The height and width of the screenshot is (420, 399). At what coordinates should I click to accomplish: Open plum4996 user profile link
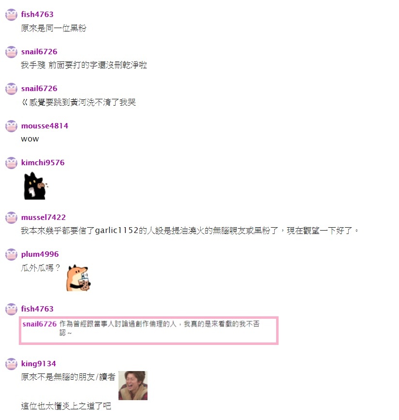pos(40,254)
